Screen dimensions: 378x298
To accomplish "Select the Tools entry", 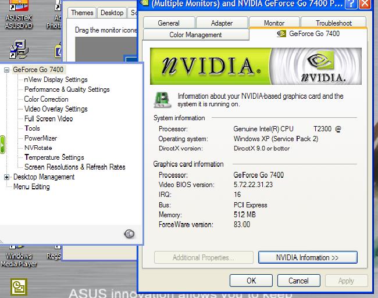I will [32, 128].
